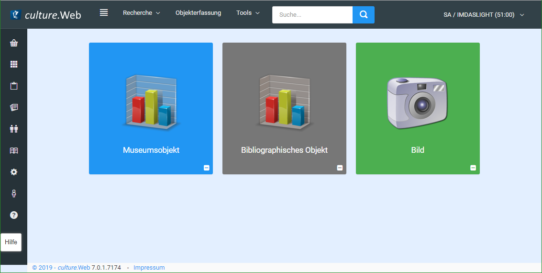
Task: Click the grid tiles sidebar icon
Action: pos(14,64)
